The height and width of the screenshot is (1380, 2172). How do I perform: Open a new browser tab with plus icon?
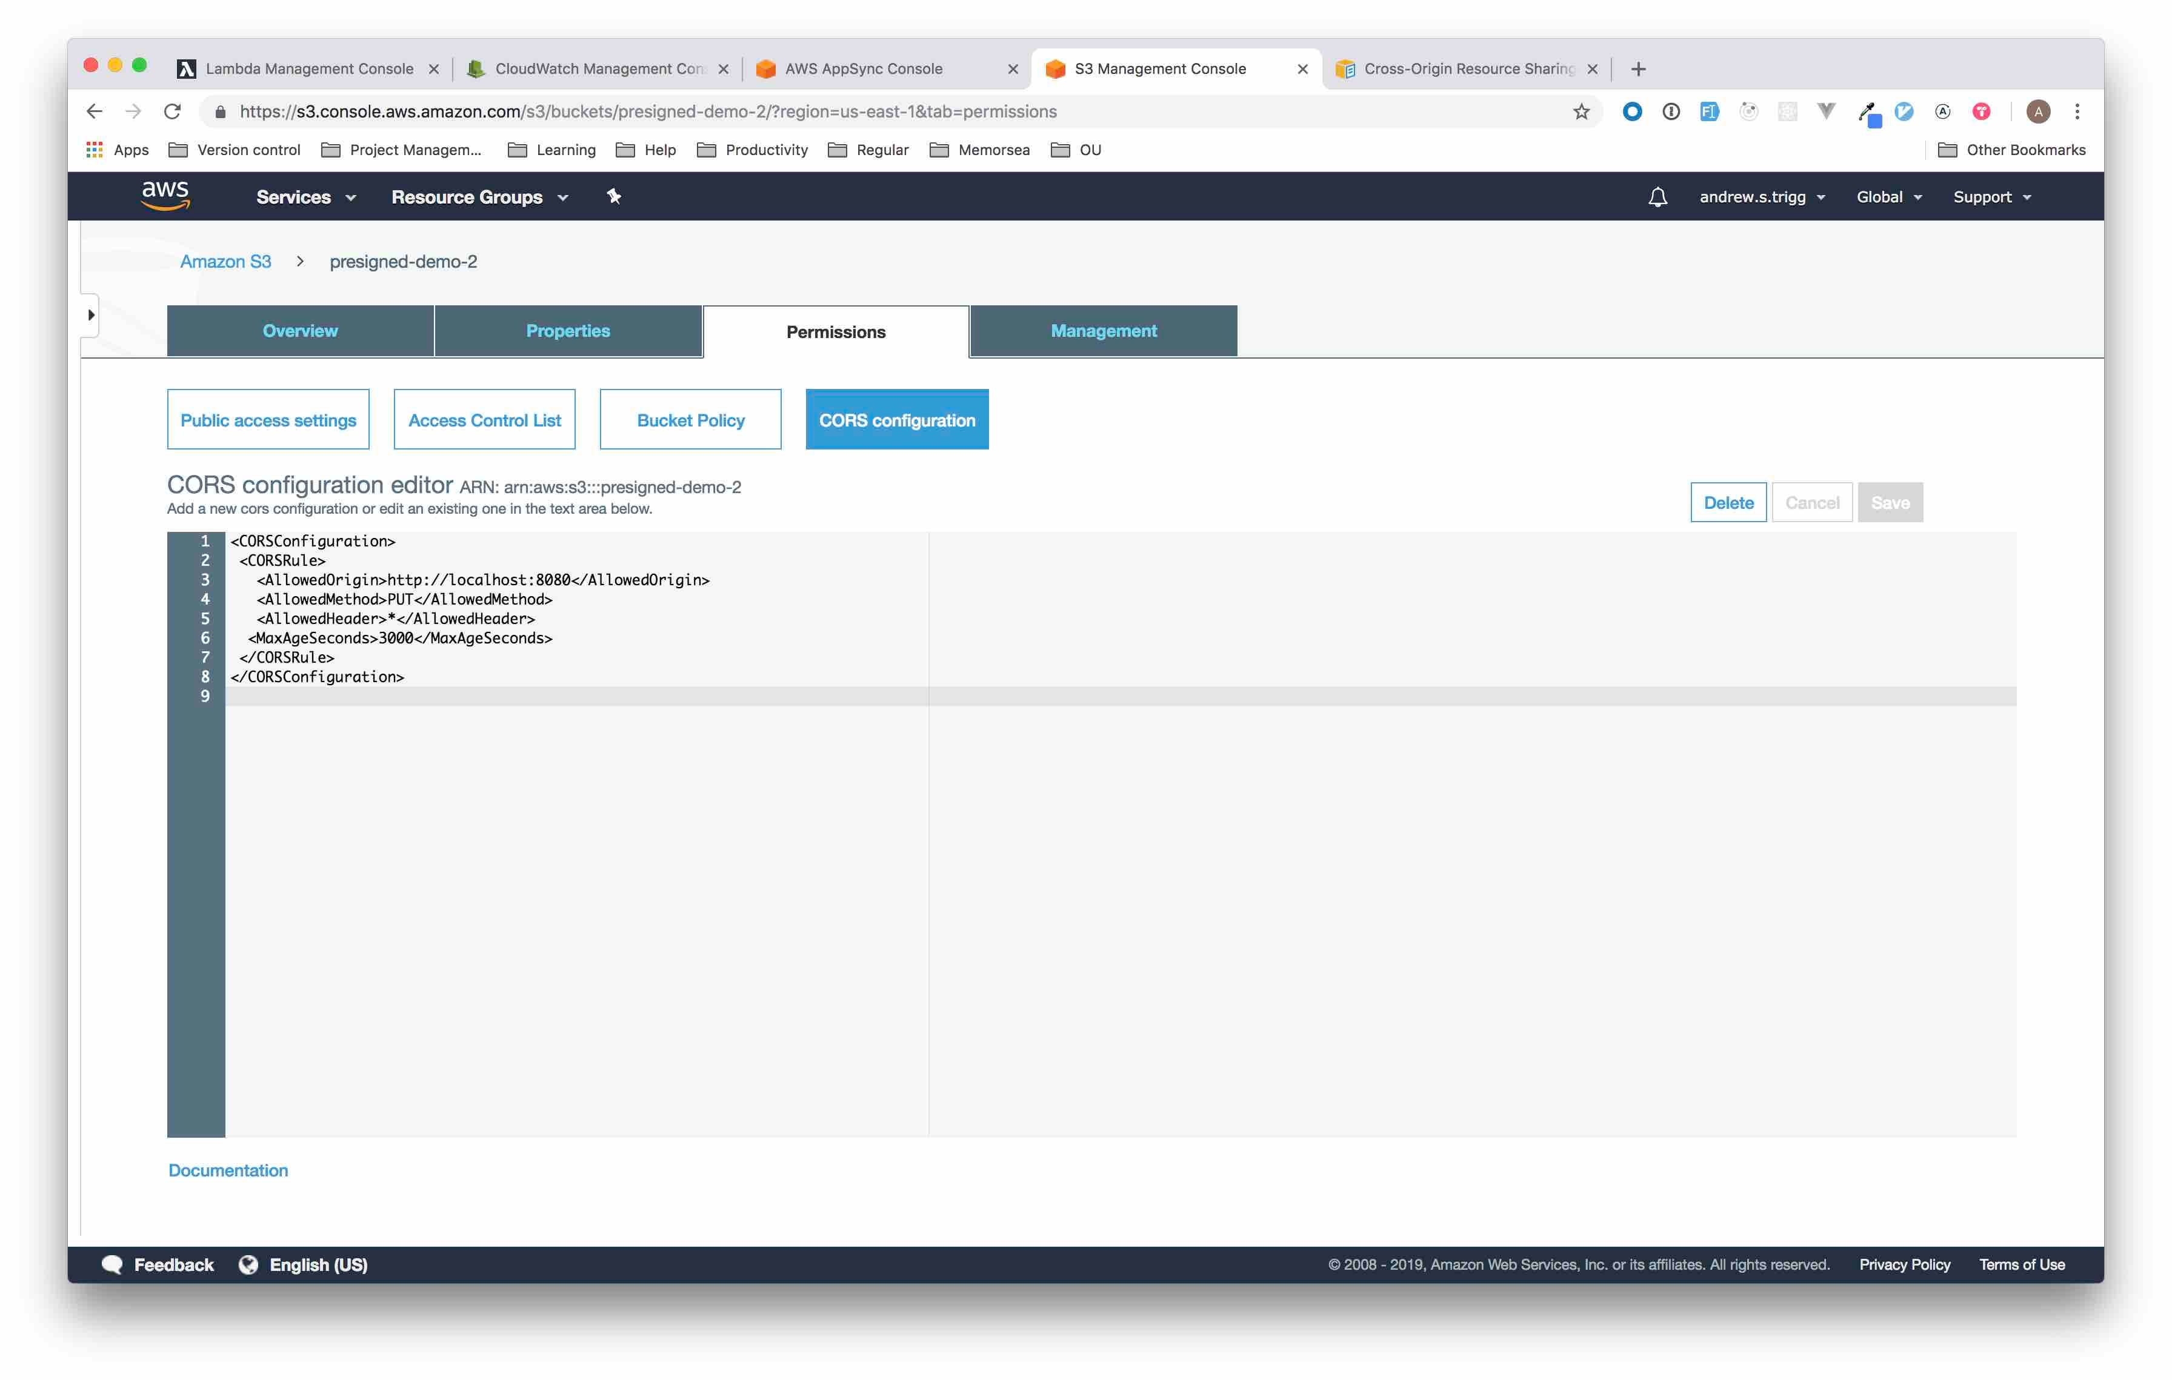click(x=1639, y=68)
